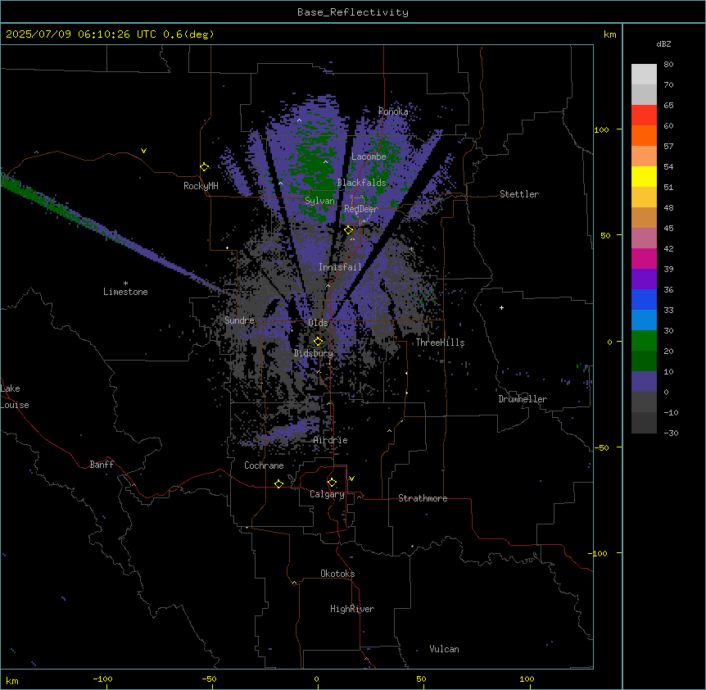Select the Airdrie label
706x690 pixels.
[x=331, y=440]
